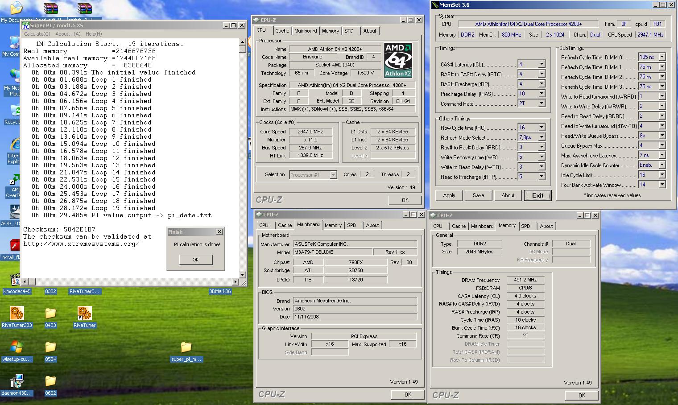678x405 pixels.
Task: Open the Refresh Mode Select dropdown
Action: point(542,137)
